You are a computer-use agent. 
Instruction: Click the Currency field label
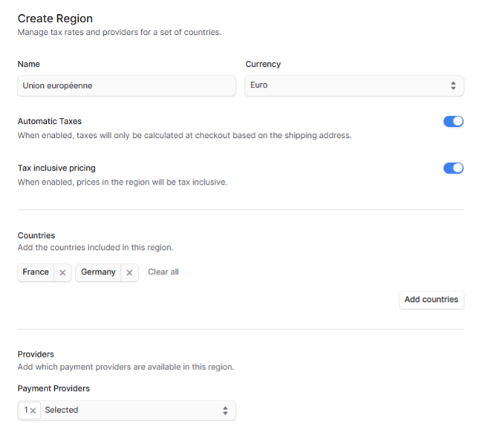tap(263, 64)
